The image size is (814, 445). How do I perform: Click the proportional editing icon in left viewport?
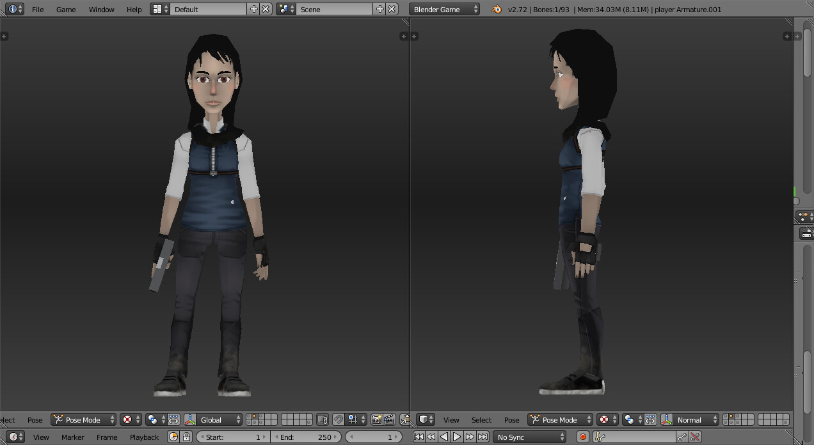click(153, 419)
